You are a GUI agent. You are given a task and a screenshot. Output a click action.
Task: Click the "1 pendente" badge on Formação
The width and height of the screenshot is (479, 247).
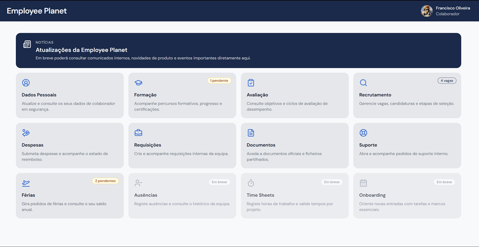pyautogui.click(x=219, y=81)
